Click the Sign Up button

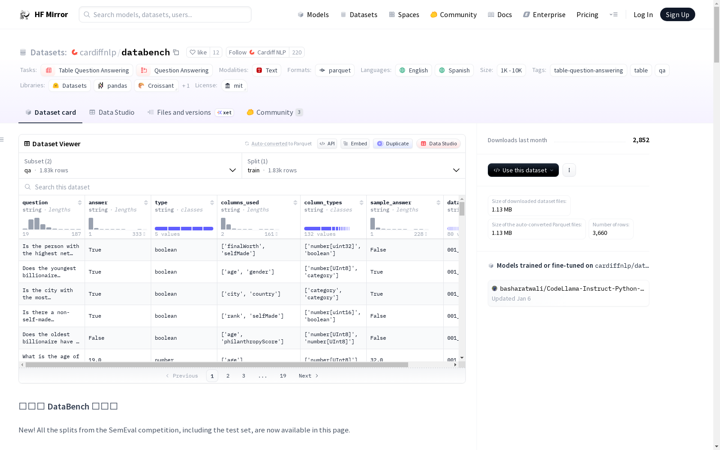pos(678,15)
